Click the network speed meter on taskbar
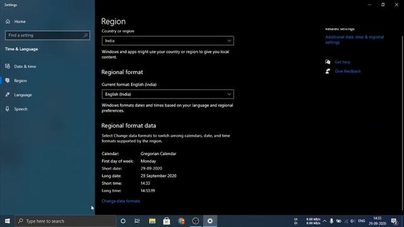Viewport: 404px width, 227px height. 307,221
